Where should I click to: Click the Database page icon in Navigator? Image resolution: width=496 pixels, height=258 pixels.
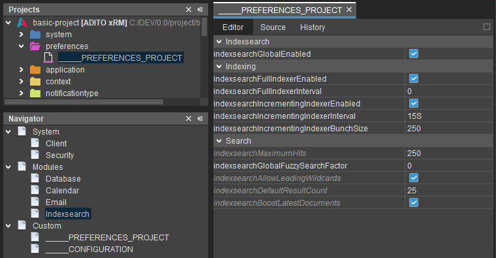pyautogui.click(x=35, y=178)
